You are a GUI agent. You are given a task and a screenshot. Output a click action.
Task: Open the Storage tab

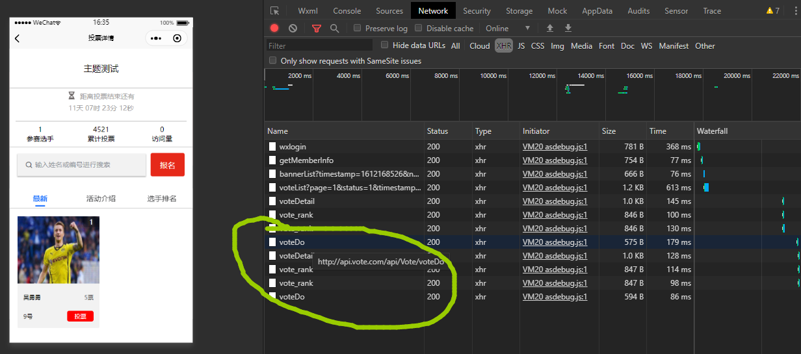click(519, 10)
